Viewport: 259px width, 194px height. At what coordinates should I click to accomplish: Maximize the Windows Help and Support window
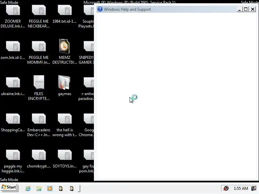[x=246, y=9]
